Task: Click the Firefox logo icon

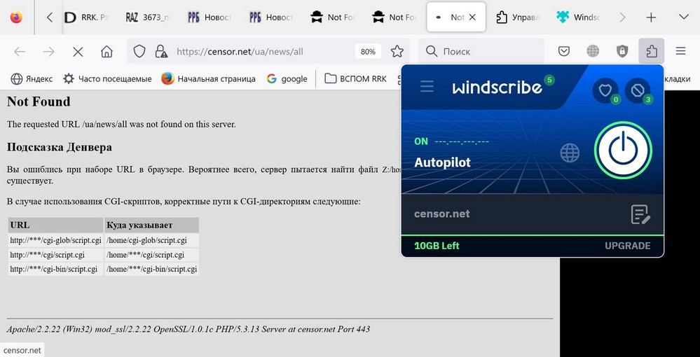Action: point(17,17)
